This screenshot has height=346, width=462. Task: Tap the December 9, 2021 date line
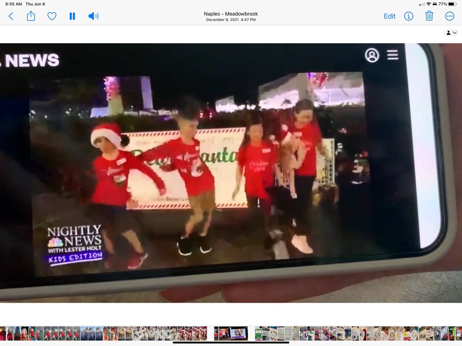point(231,20)
